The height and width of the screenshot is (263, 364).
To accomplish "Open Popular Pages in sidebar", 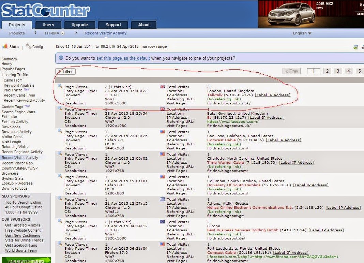I will coord(13,69).
